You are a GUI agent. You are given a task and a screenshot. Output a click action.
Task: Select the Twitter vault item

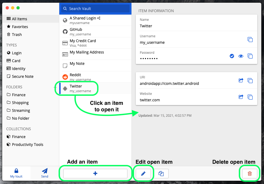[x=95, y=88]
